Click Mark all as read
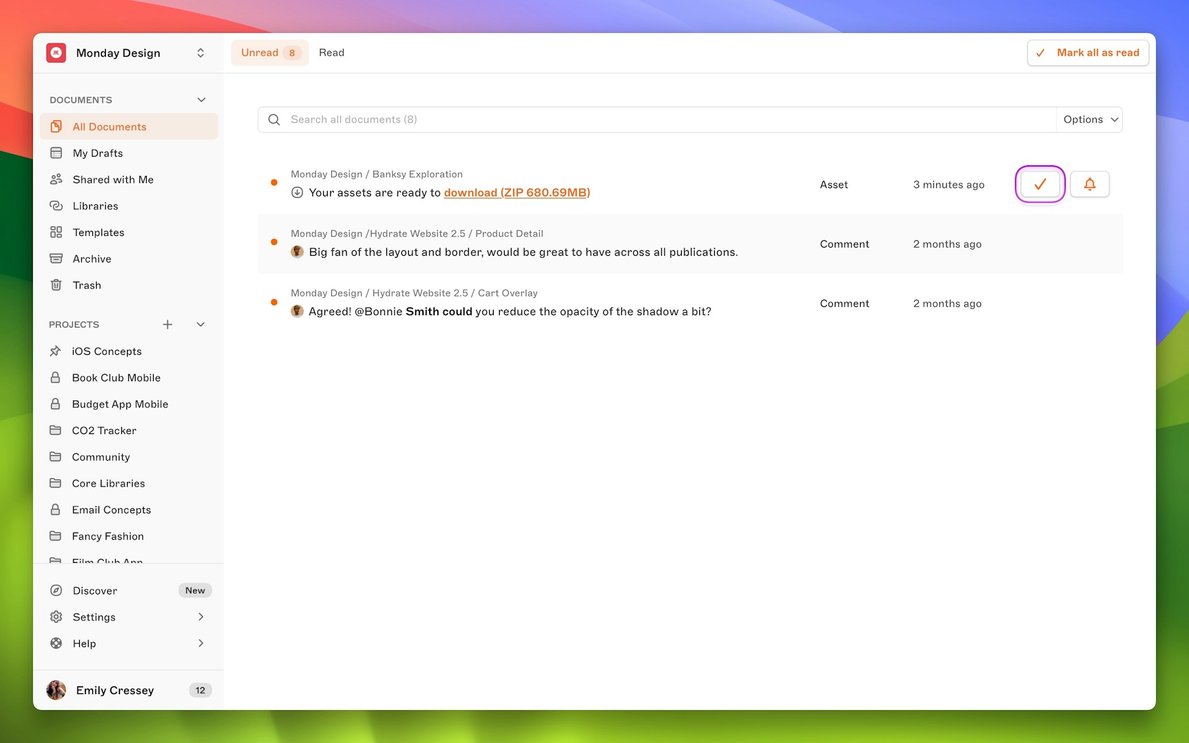This screenshot has height=743, width=1189. click(1087, 53)
